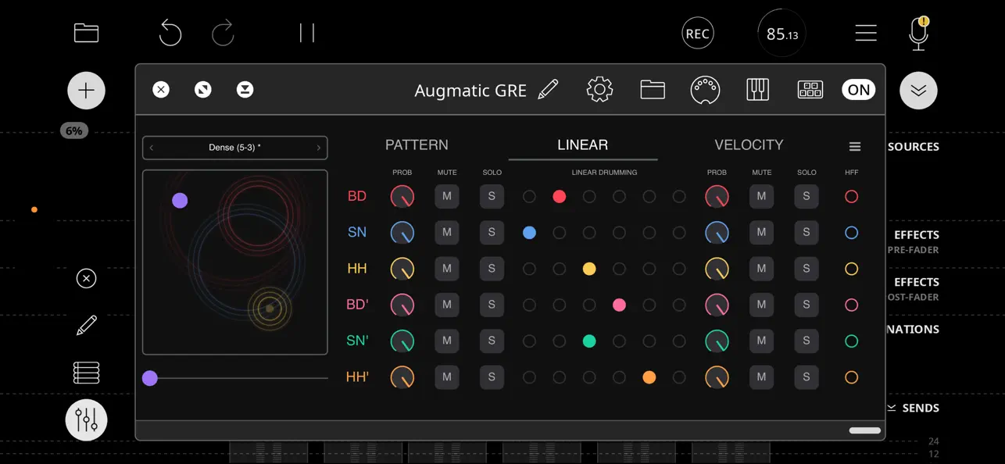This screenshot has height=464, width=1005.
Task: Rename the preset with the pencil icon
Action: 549,89
